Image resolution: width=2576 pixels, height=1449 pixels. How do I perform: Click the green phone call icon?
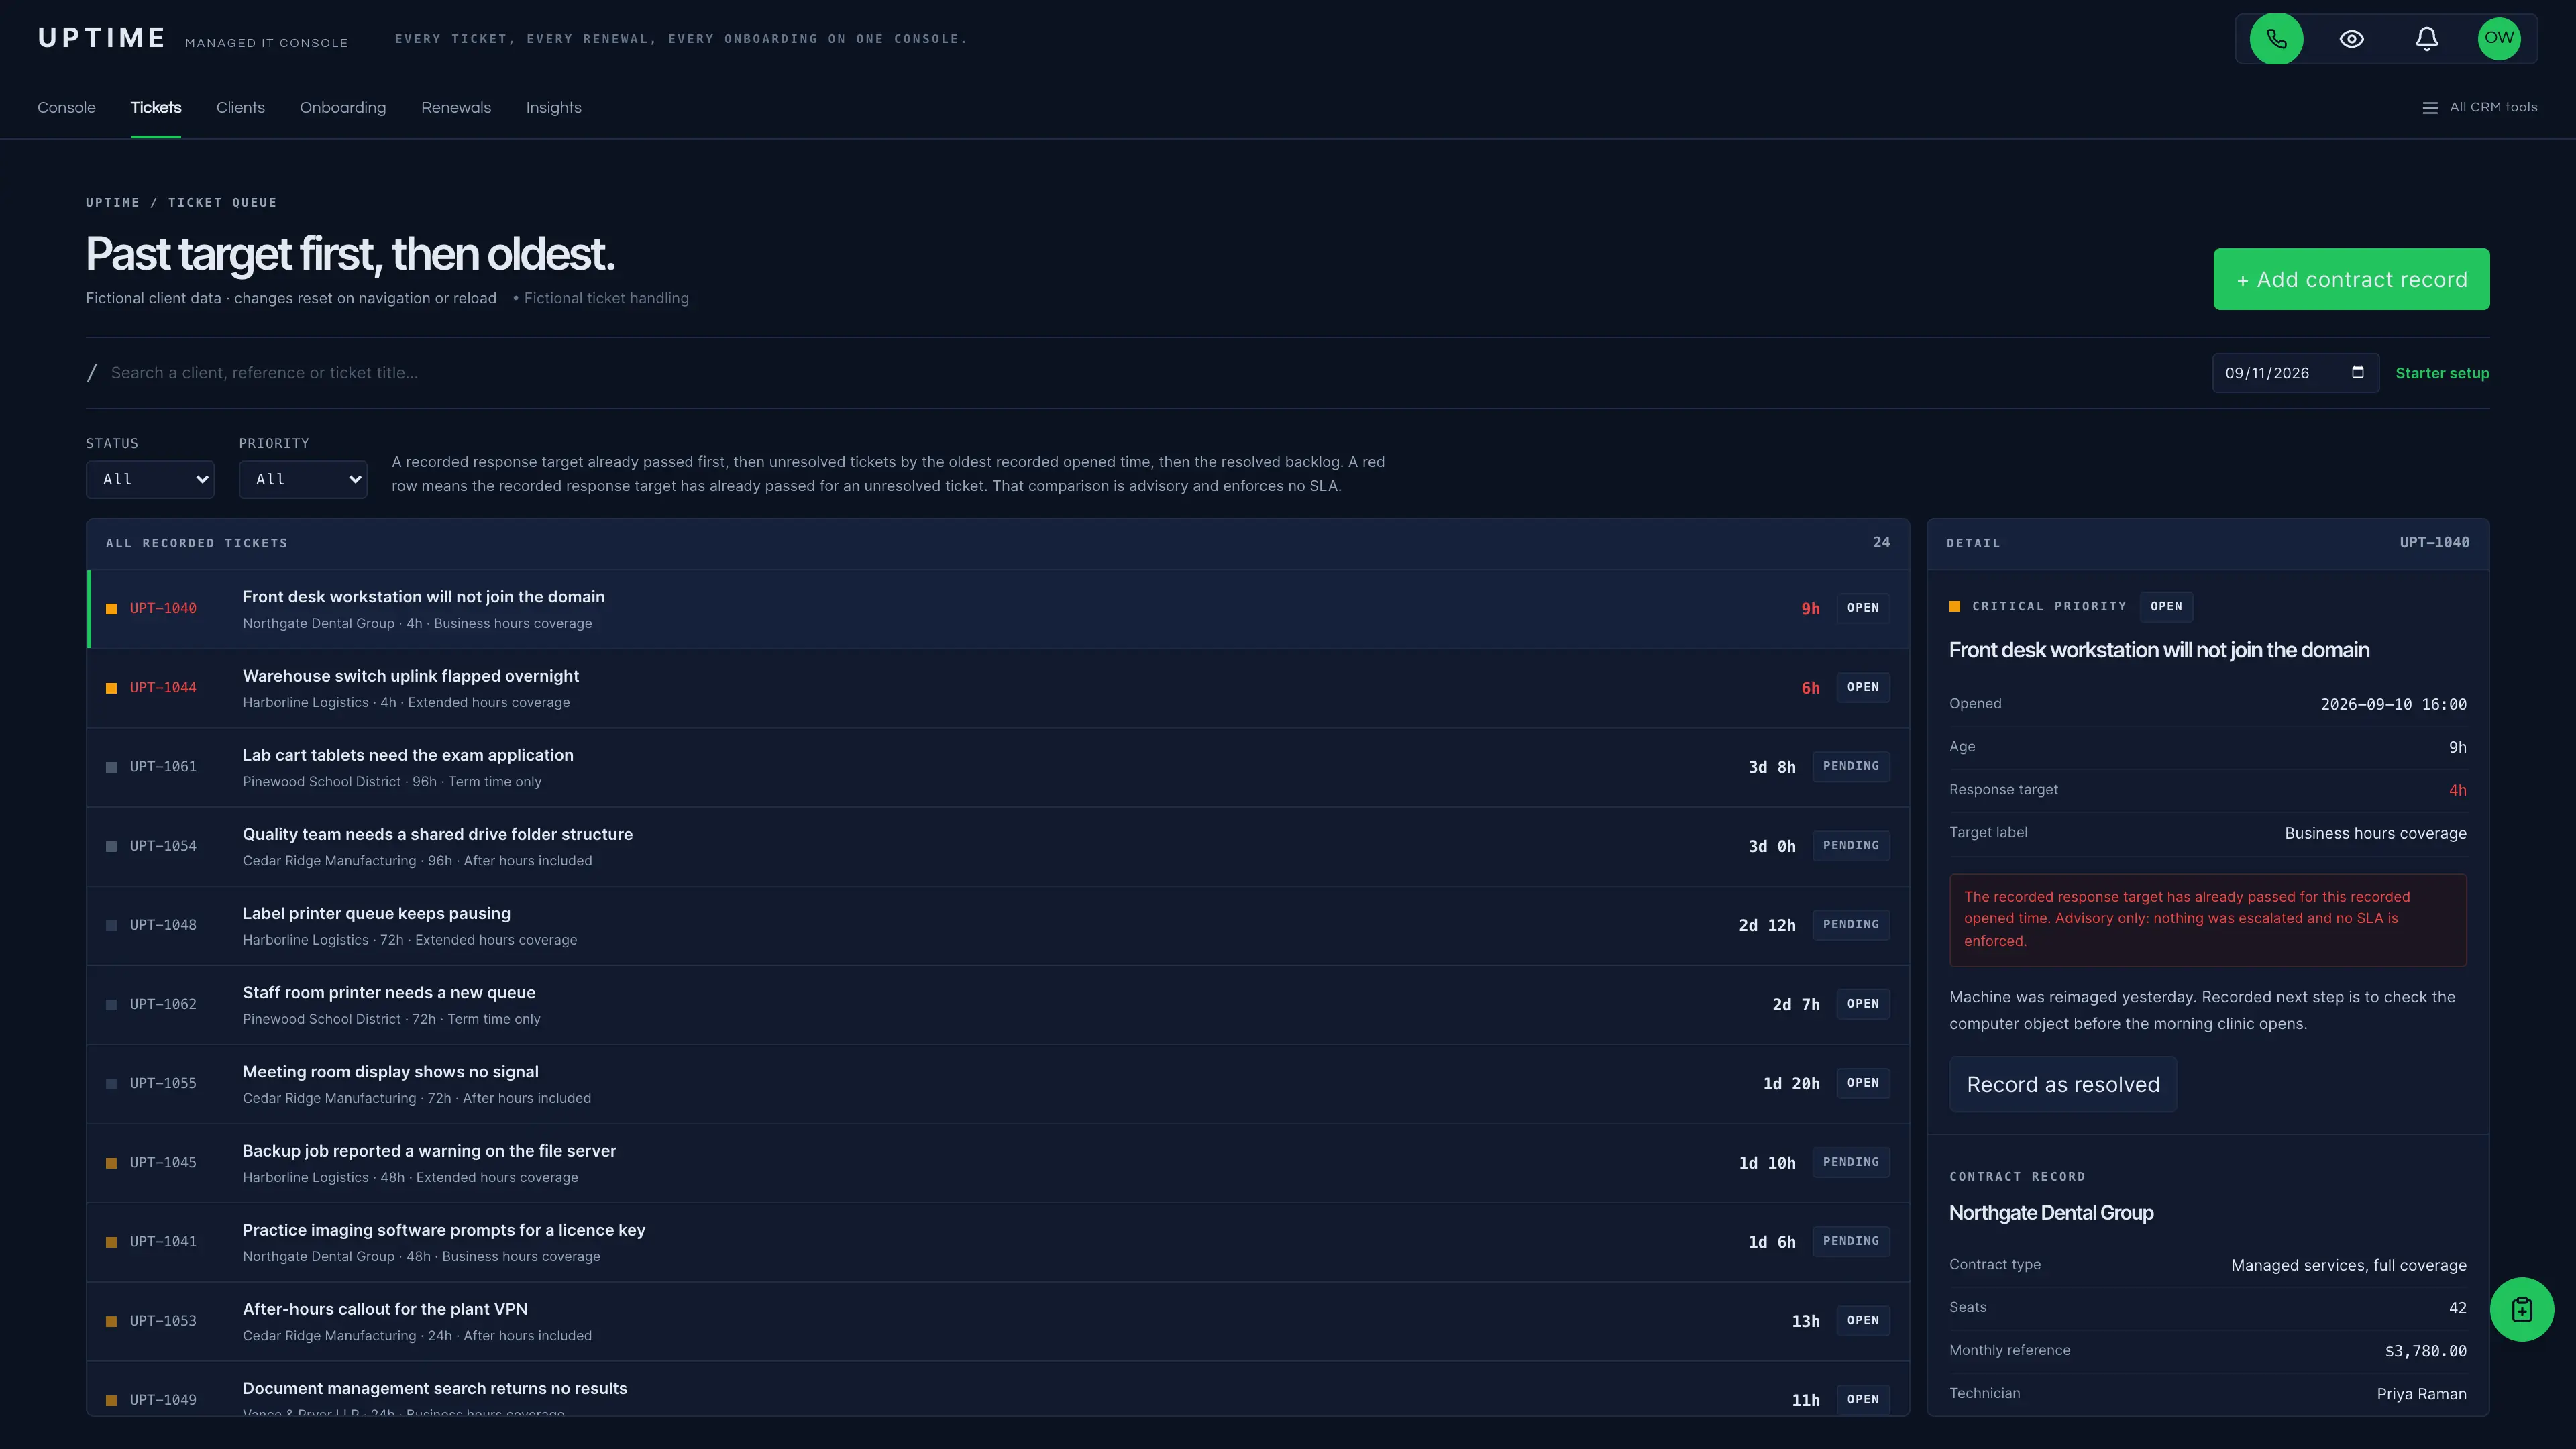click(2276, 39)
